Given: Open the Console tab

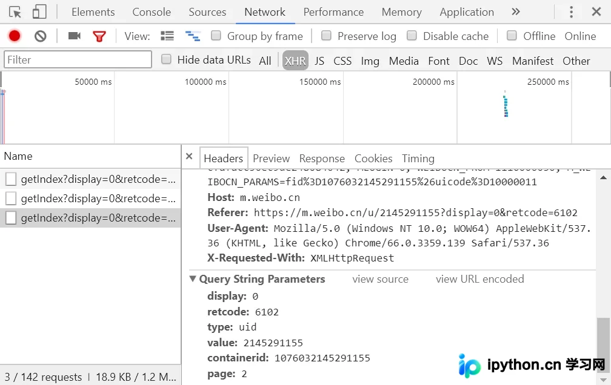Looking at the screenshot, I should pyautogui.click(x=152, y=12).
